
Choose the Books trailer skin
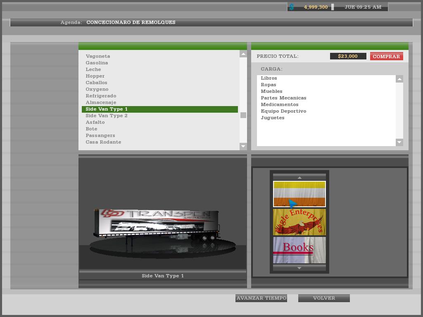click(x=299, y=250)
